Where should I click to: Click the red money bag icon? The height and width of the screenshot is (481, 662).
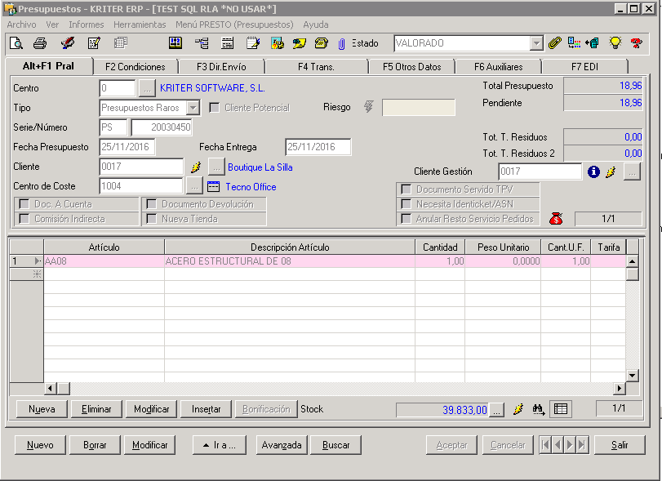pyautogui.click(x=556, y=218)
